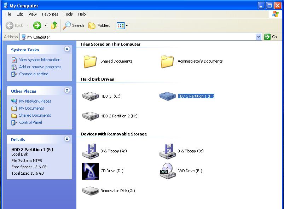The width and height of the screenshot is (284, 209).
Task: Open the 3½ Floppy (A:) drive icon
Action: tap(90, 151)
